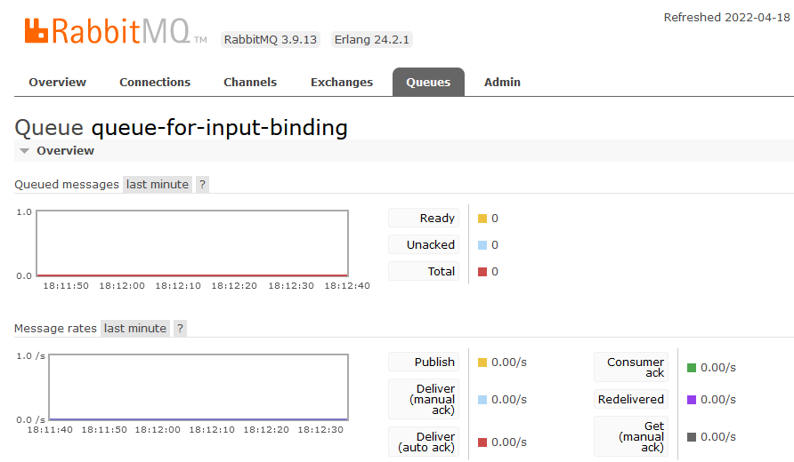This screenshot has width=794, height=462.
Task: Click the RabbitMQ logo
Action: point(116,31)
